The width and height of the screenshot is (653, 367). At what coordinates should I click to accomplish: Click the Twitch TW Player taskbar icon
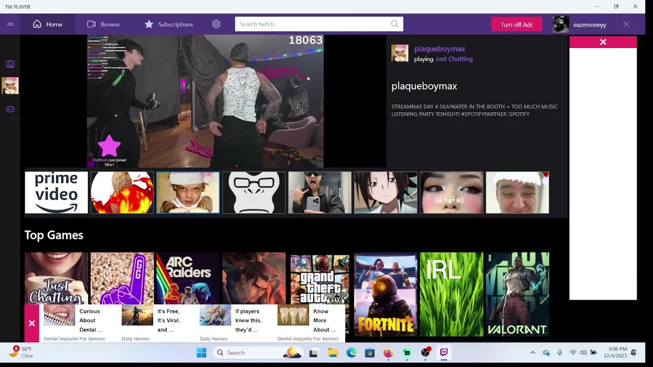click(x=444, y=353)
